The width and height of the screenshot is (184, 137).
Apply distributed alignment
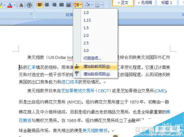click(68, 5)
